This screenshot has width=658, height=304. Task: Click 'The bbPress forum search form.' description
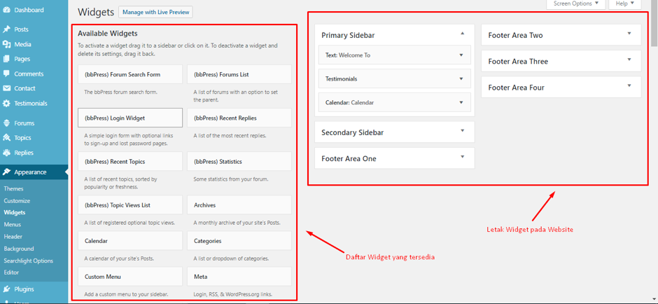point(121,92)
